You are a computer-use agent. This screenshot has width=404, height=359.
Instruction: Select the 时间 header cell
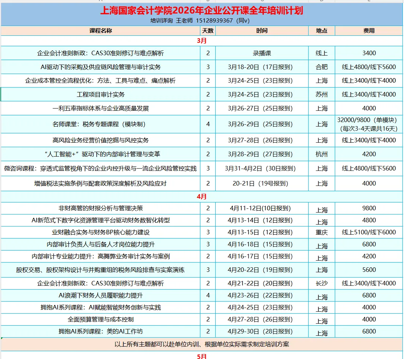pos(262,31)
